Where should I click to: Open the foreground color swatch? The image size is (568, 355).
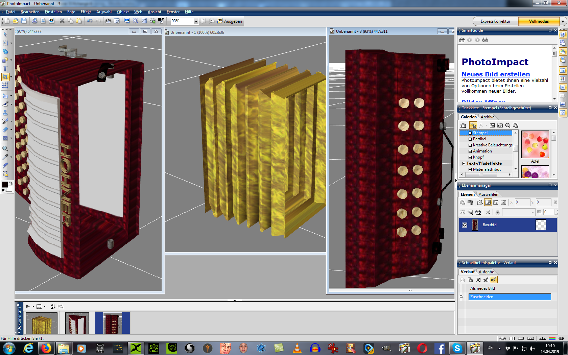click(5, 185)
